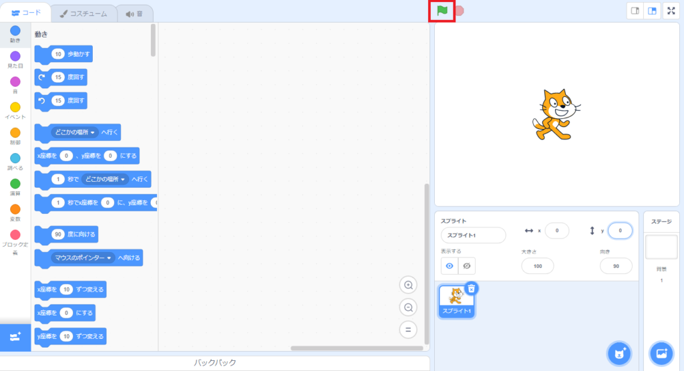Open マウスのポインター dropdown in へ向ける block

click(83, 257)
